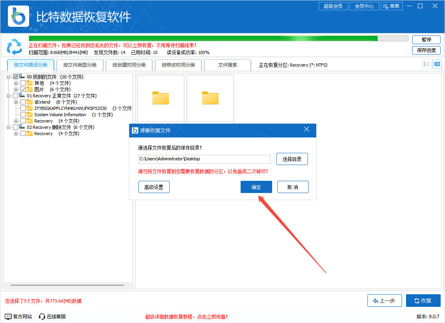Switch to 按创建时间分类 tab
The height and width of the screenshot is (323, 445).
[x=129, y=65]
